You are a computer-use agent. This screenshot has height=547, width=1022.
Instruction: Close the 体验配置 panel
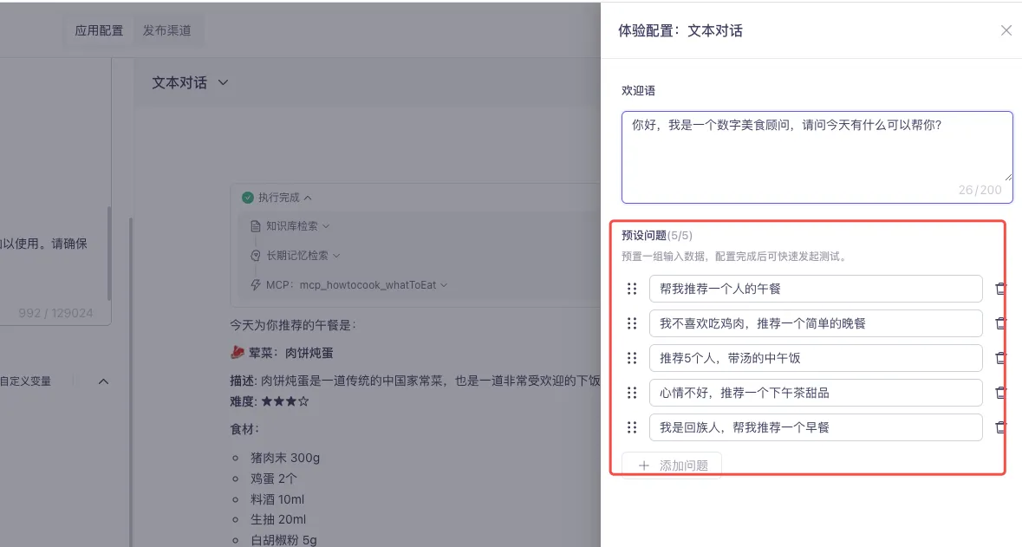pos(1006,30)
